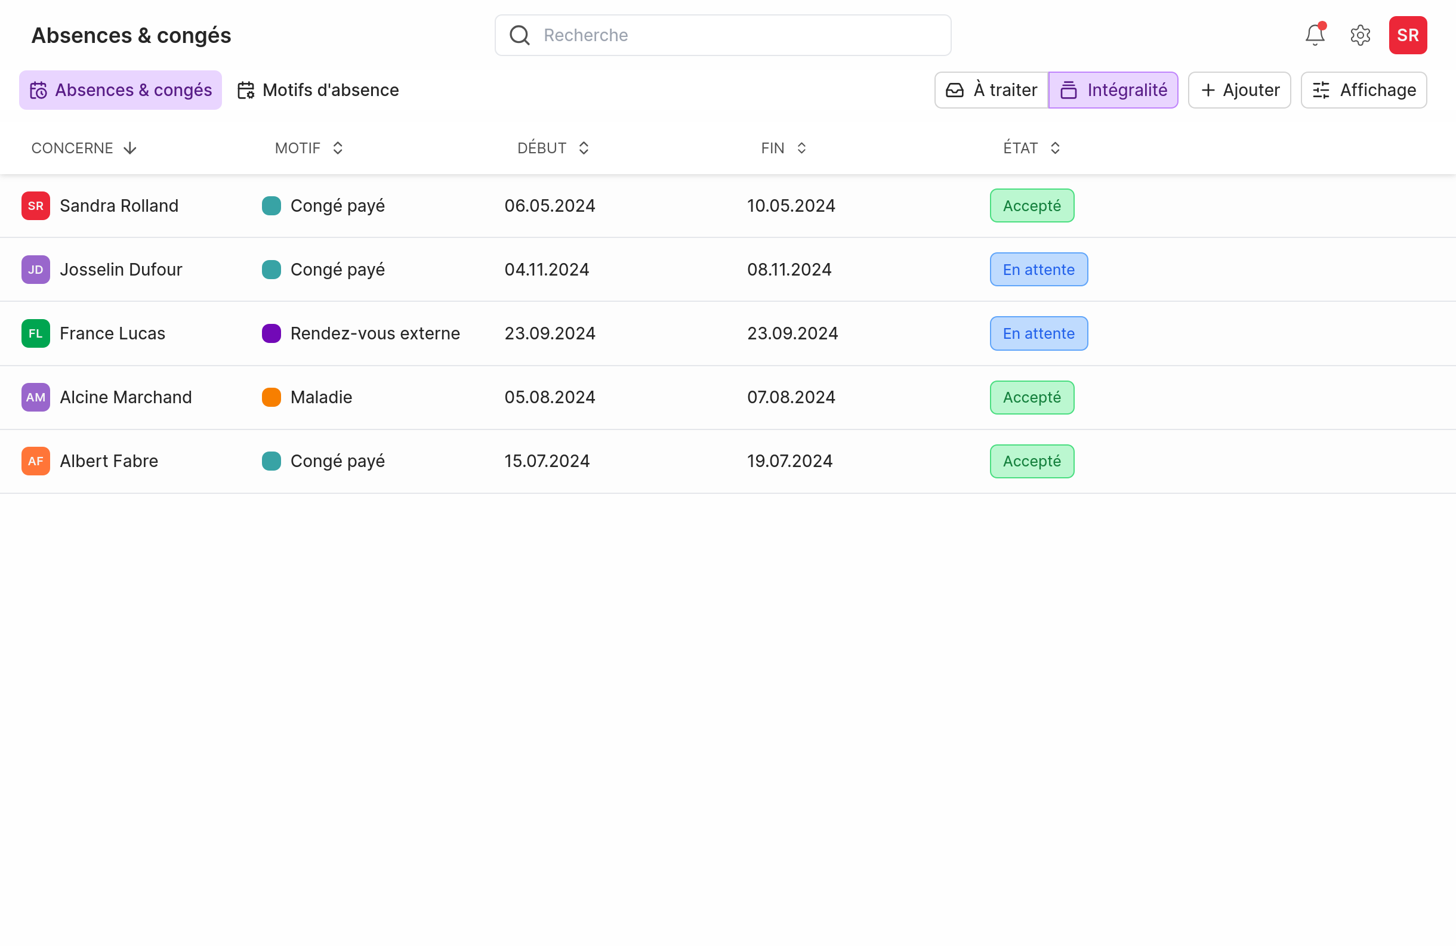Switch to the Intégralité view
Screen dimensions: 1456x946
(1113, 91)
